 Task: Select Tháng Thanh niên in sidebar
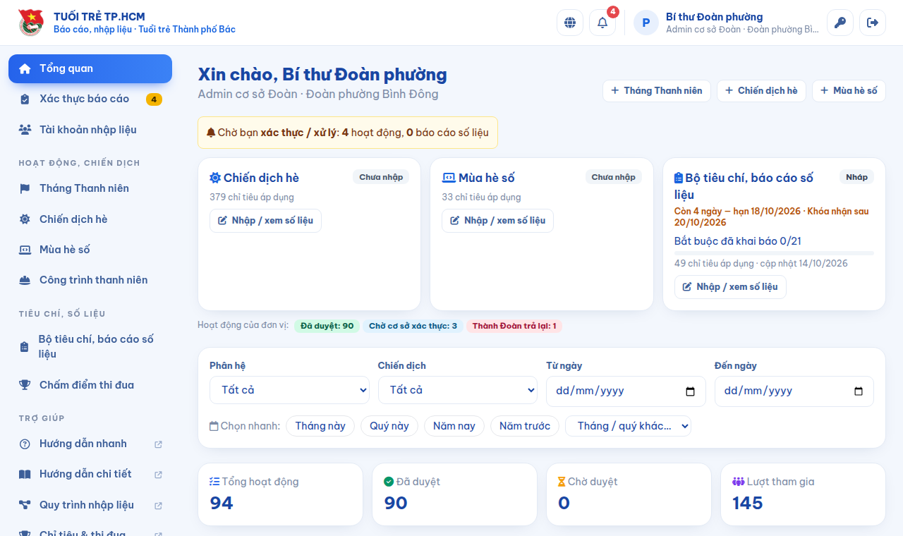[x=90, y=188]
